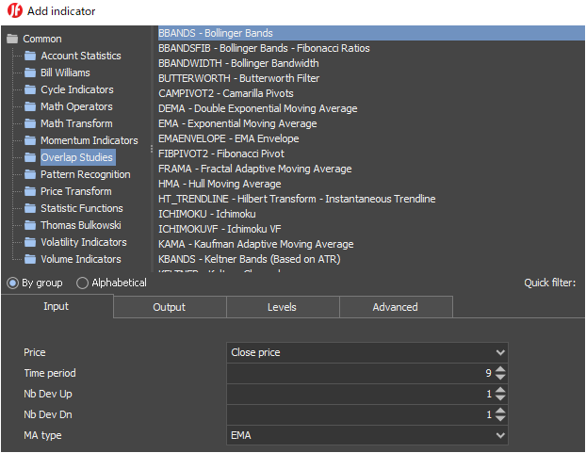
Task: Decrease the Nb Dev Dn value
Action: 500,419
